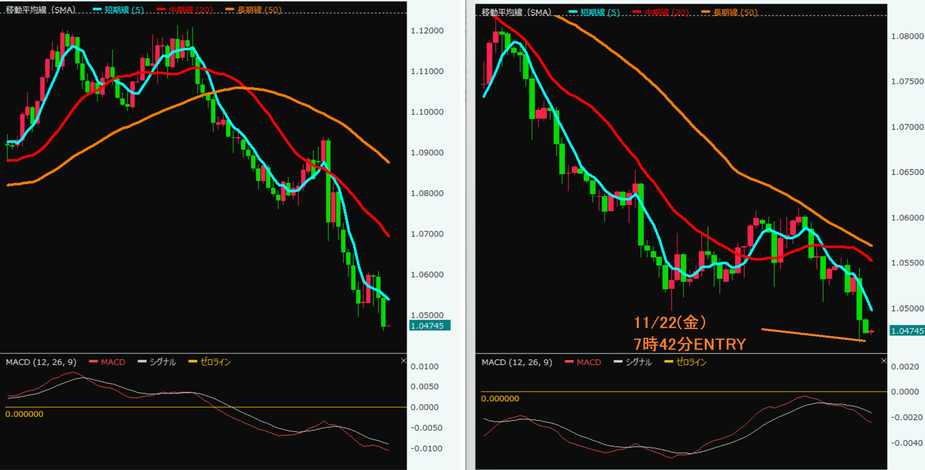Select 長期線 (50) legend entry in right chart
The width and height of the screenshot is (925, 470).
pos(735,12)
